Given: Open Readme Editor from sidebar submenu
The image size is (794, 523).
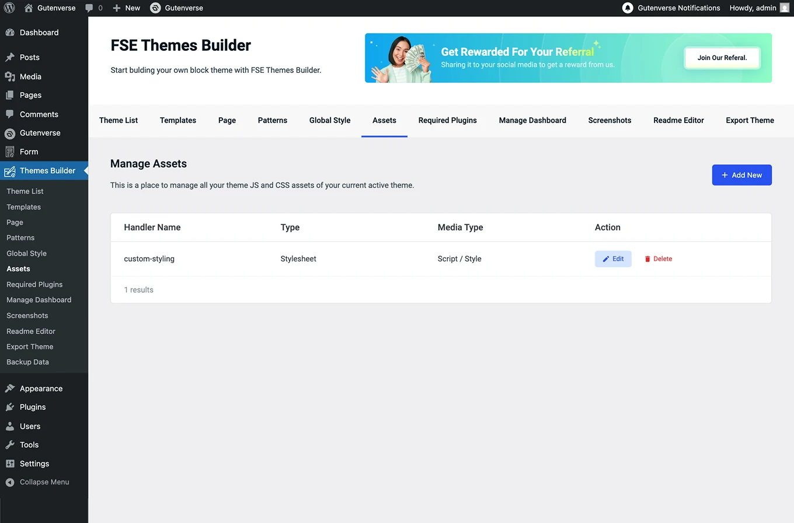Looking at the screenshot, I should click(31, 331).
